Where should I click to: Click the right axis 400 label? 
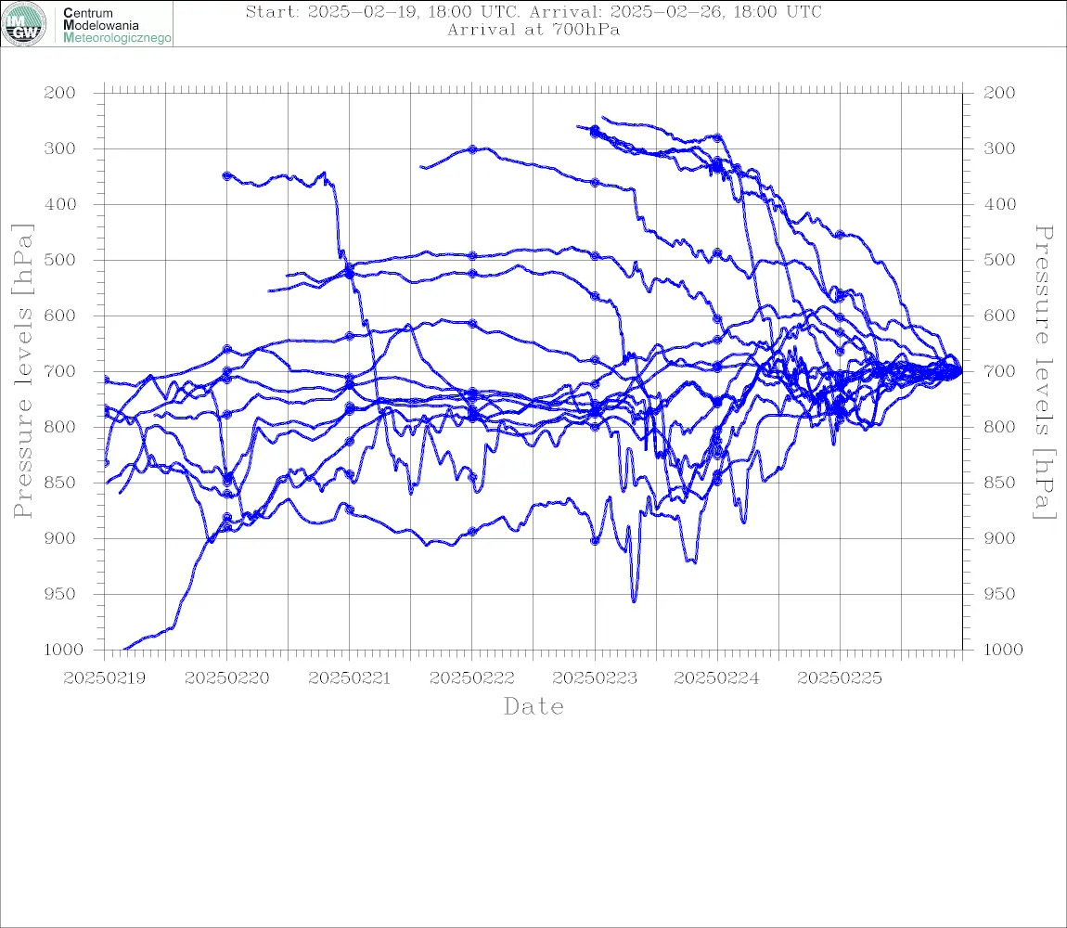click(999, 204)
